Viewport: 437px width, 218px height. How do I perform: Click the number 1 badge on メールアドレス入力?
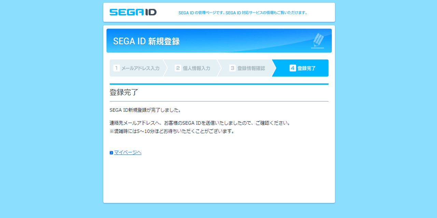(x=116, y=68)
